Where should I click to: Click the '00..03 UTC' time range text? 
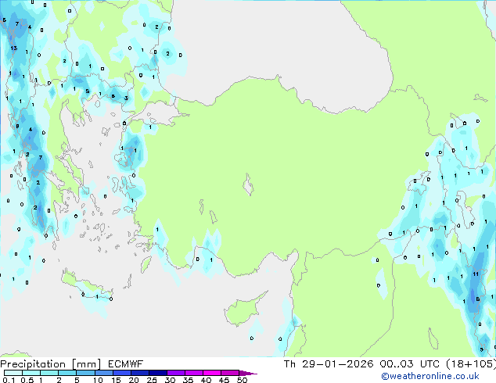point(410,364)
